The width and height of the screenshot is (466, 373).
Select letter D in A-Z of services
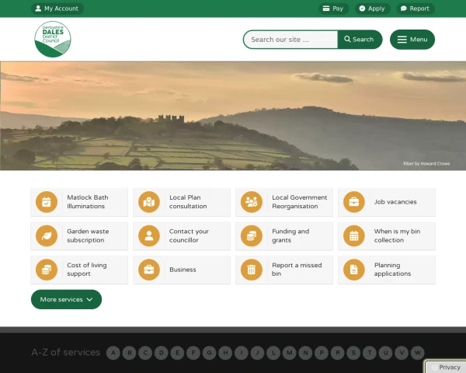(x=162, y=353)
